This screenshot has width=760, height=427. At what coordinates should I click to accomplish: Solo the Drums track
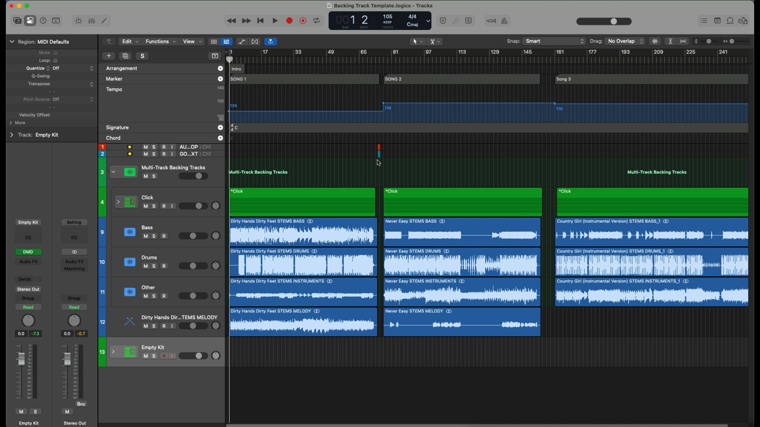(154, 266)
